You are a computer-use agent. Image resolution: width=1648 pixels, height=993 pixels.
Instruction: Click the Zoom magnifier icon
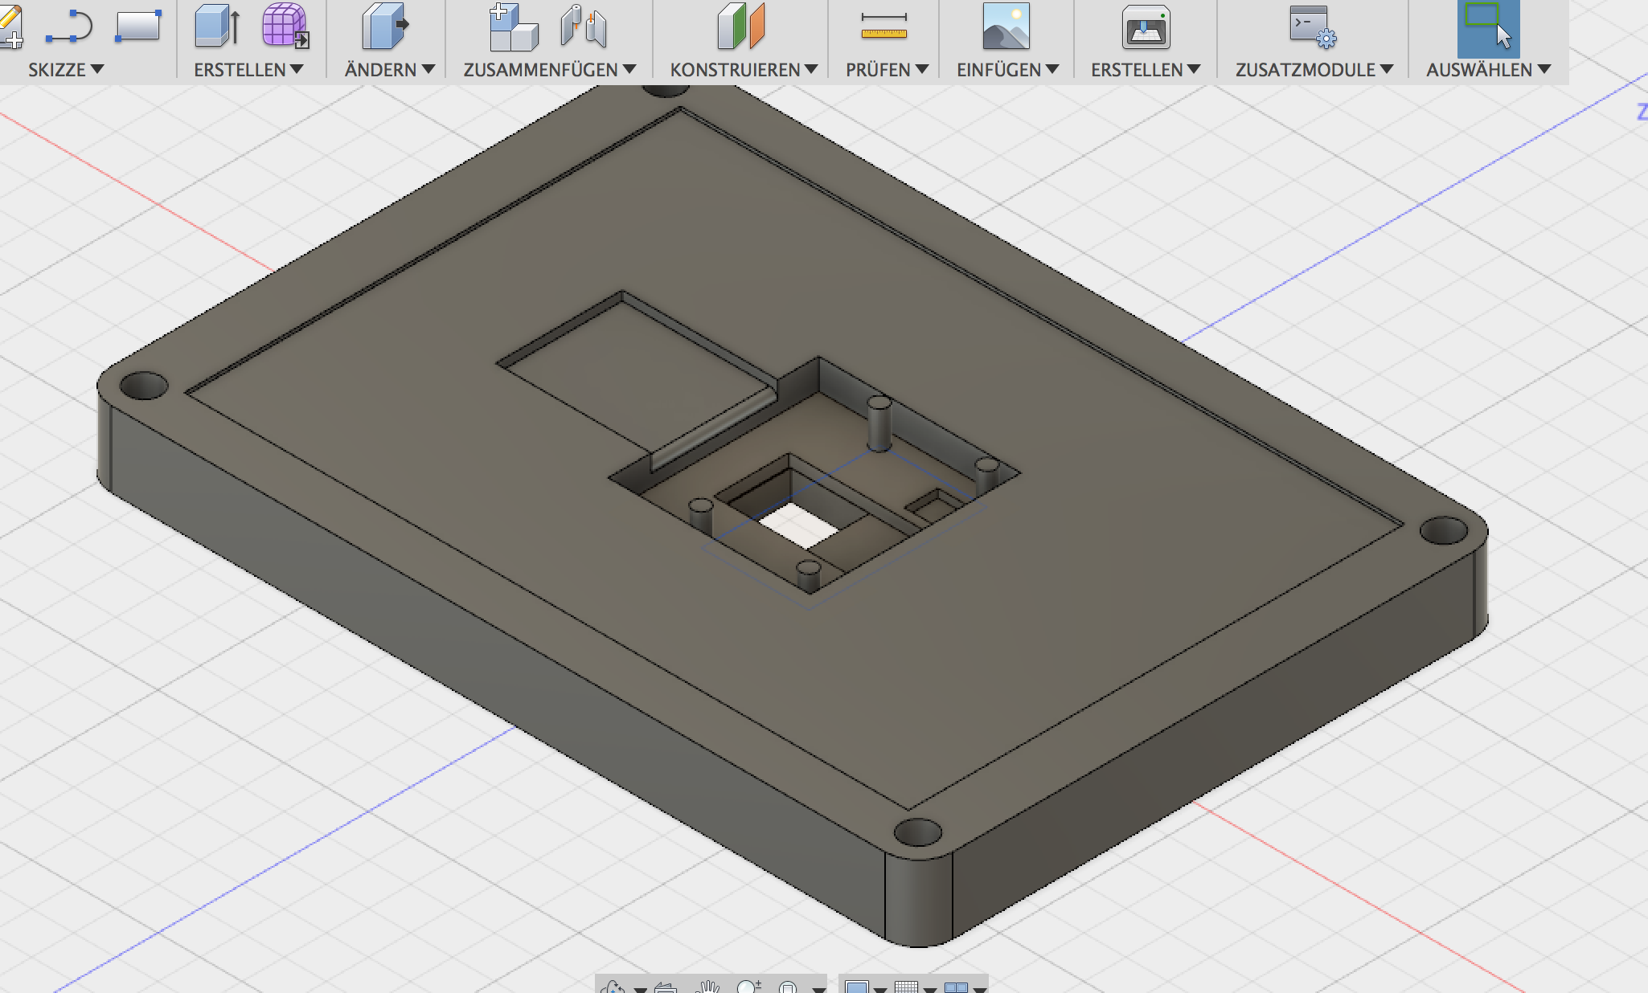[749, 987]
